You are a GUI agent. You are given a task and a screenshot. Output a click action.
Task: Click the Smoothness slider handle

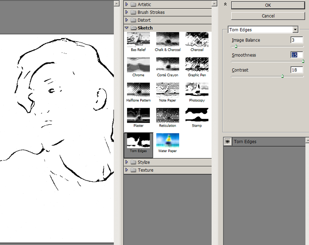(x=303, y=61)
